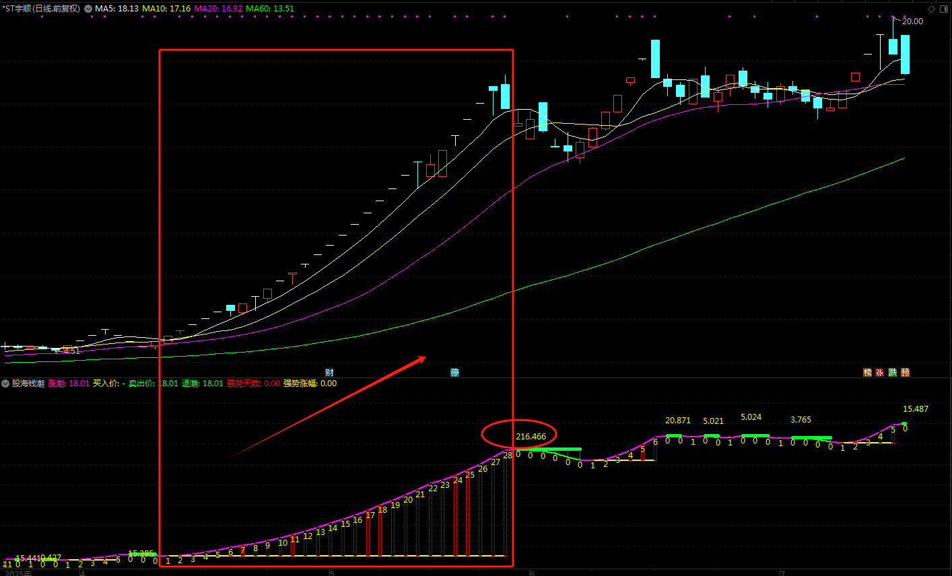Click the 停 suspension marker icon
952x576 pixels.
(455, 372)
